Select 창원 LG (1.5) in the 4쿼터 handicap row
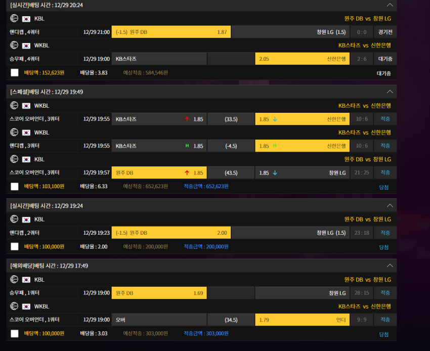This screenshot has height=351, width=430. 290,32
